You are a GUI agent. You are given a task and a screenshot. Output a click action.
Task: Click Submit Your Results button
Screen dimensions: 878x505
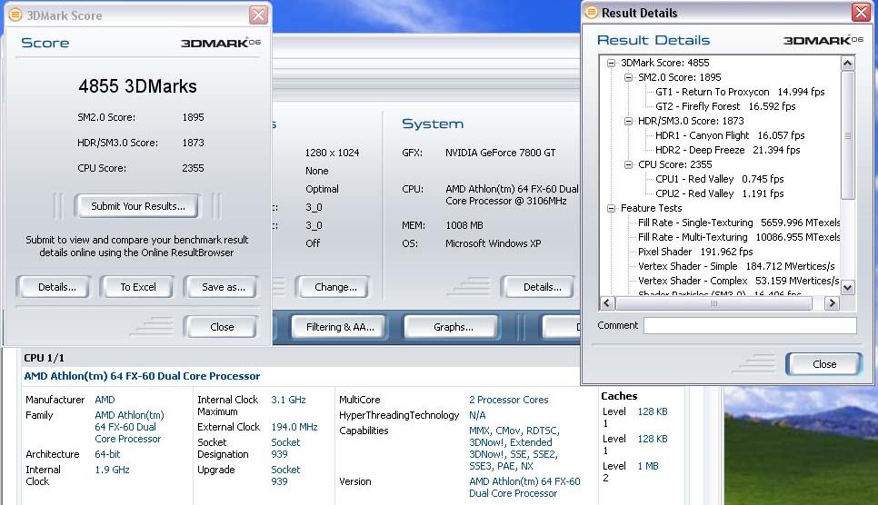(138, 206)
